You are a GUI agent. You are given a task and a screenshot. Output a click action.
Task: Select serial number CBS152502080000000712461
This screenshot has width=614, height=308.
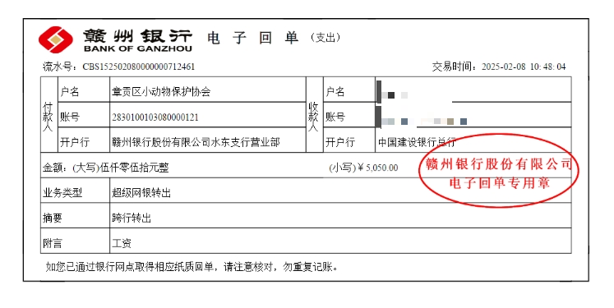coord(139,67)
